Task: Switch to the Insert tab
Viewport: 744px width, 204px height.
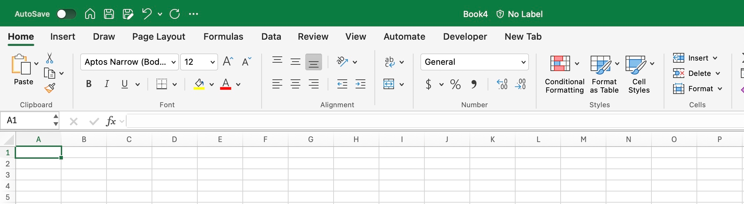Action: 63,37
